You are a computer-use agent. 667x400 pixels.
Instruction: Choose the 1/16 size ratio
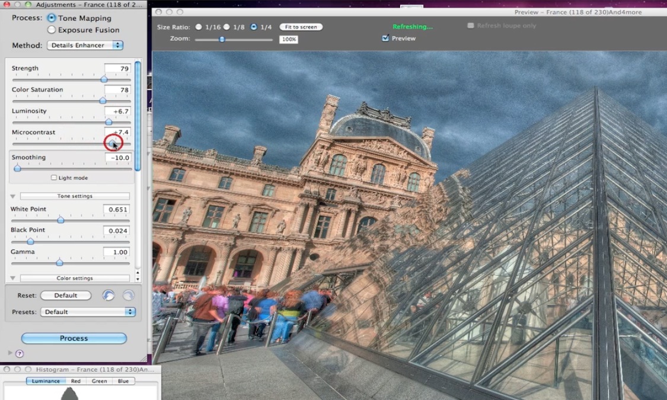pyautogui.click(x=199, y=27)
